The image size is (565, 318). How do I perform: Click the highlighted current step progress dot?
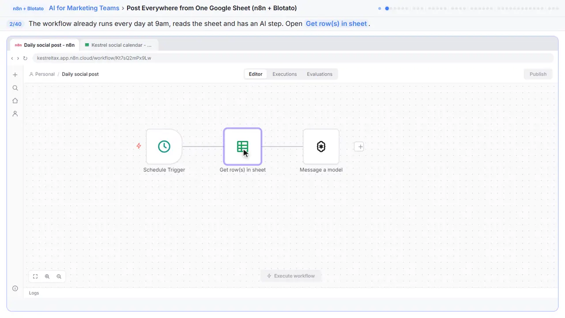tap(387, 8)
